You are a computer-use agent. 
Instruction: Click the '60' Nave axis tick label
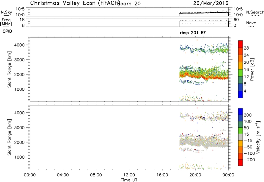(236, 20)
